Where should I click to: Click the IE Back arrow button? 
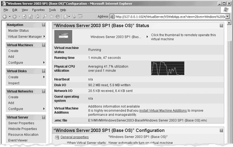pyautogui.click(x=5, y=16)
